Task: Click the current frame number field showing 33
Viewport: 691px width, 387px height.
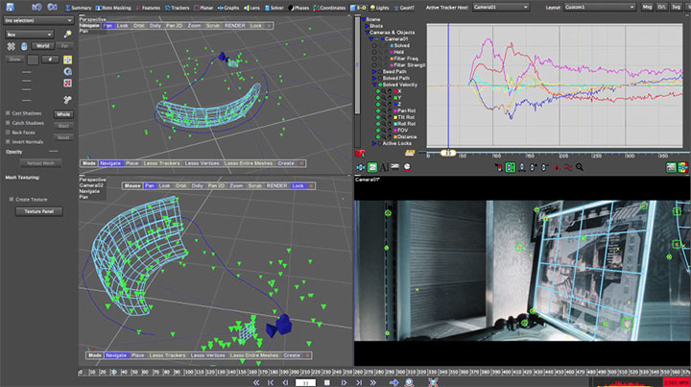Action: pyautogui.click(x=305, y=383)
